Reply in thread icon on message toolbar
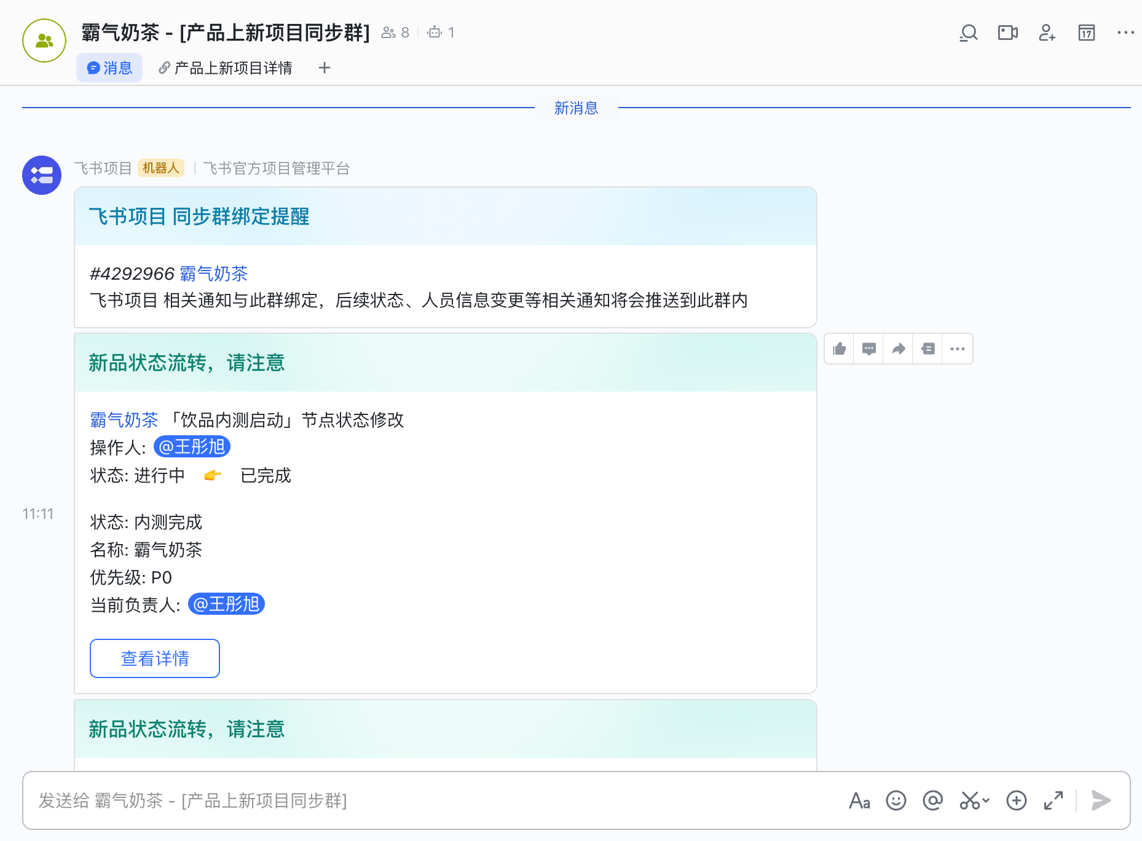The image size is (1142, 841). click(928, 349)
